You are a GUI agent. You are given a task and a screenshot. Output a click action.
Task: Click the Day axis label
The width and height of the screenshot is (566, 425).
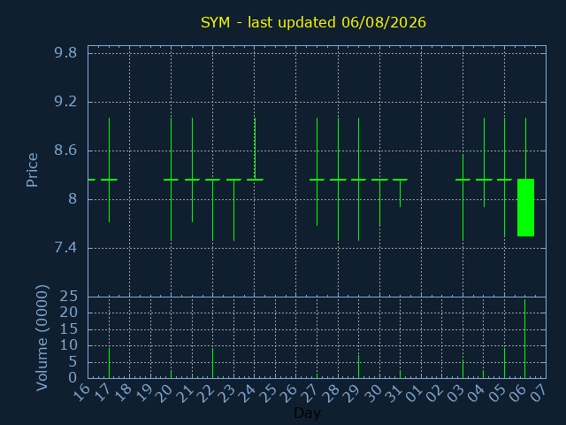[307, 413]
